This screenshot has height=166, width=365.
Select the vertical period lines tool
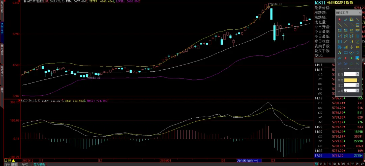tap(357, 36)
